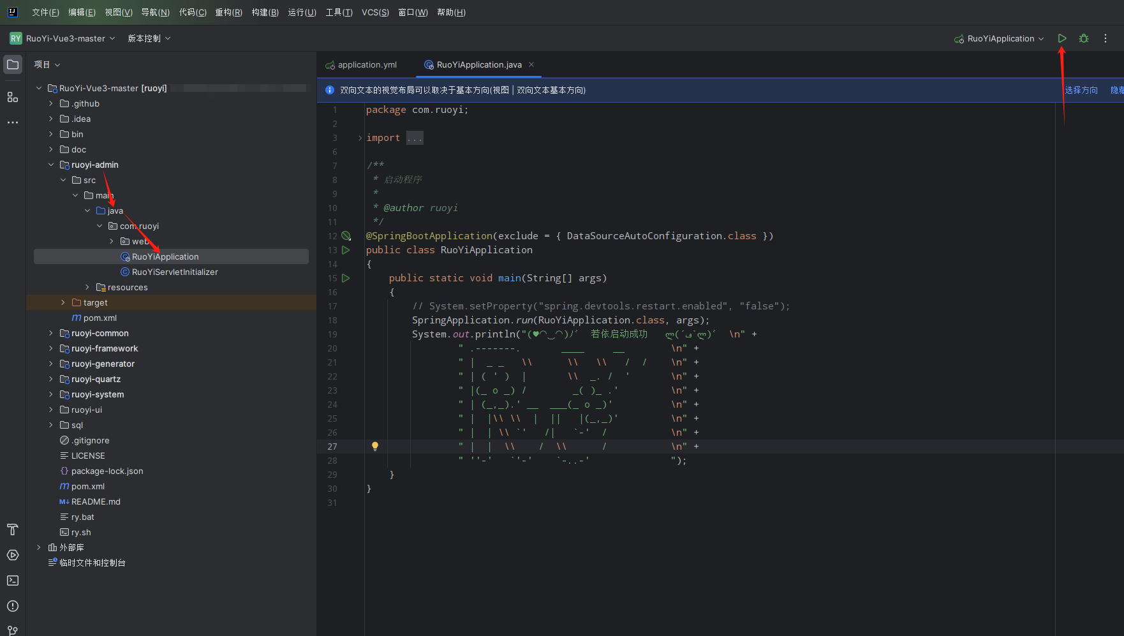Expand the target folder
The width and height of the screenshot is (1124, 636).
63,302
